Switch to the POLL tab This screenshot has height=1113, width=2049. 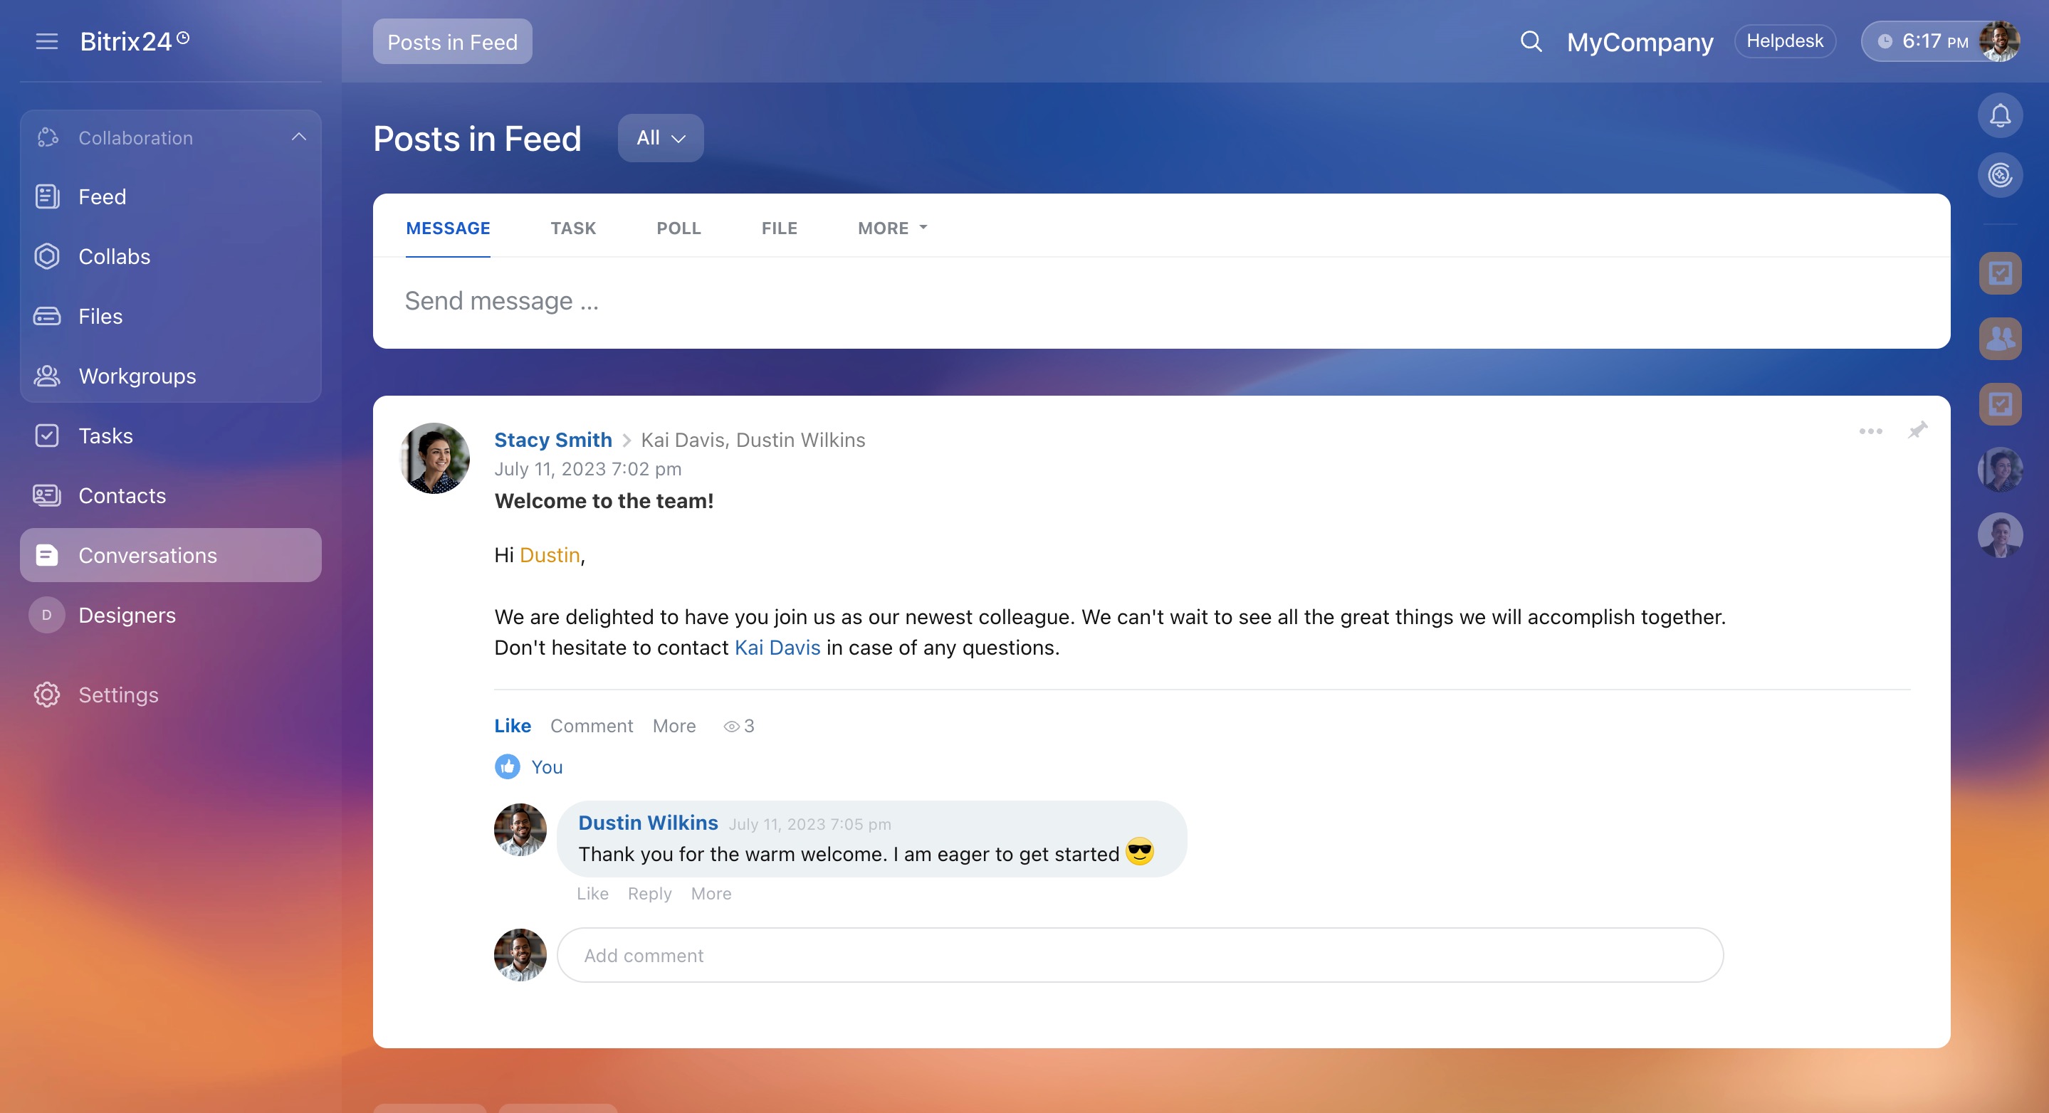click(x=678, y=228)
